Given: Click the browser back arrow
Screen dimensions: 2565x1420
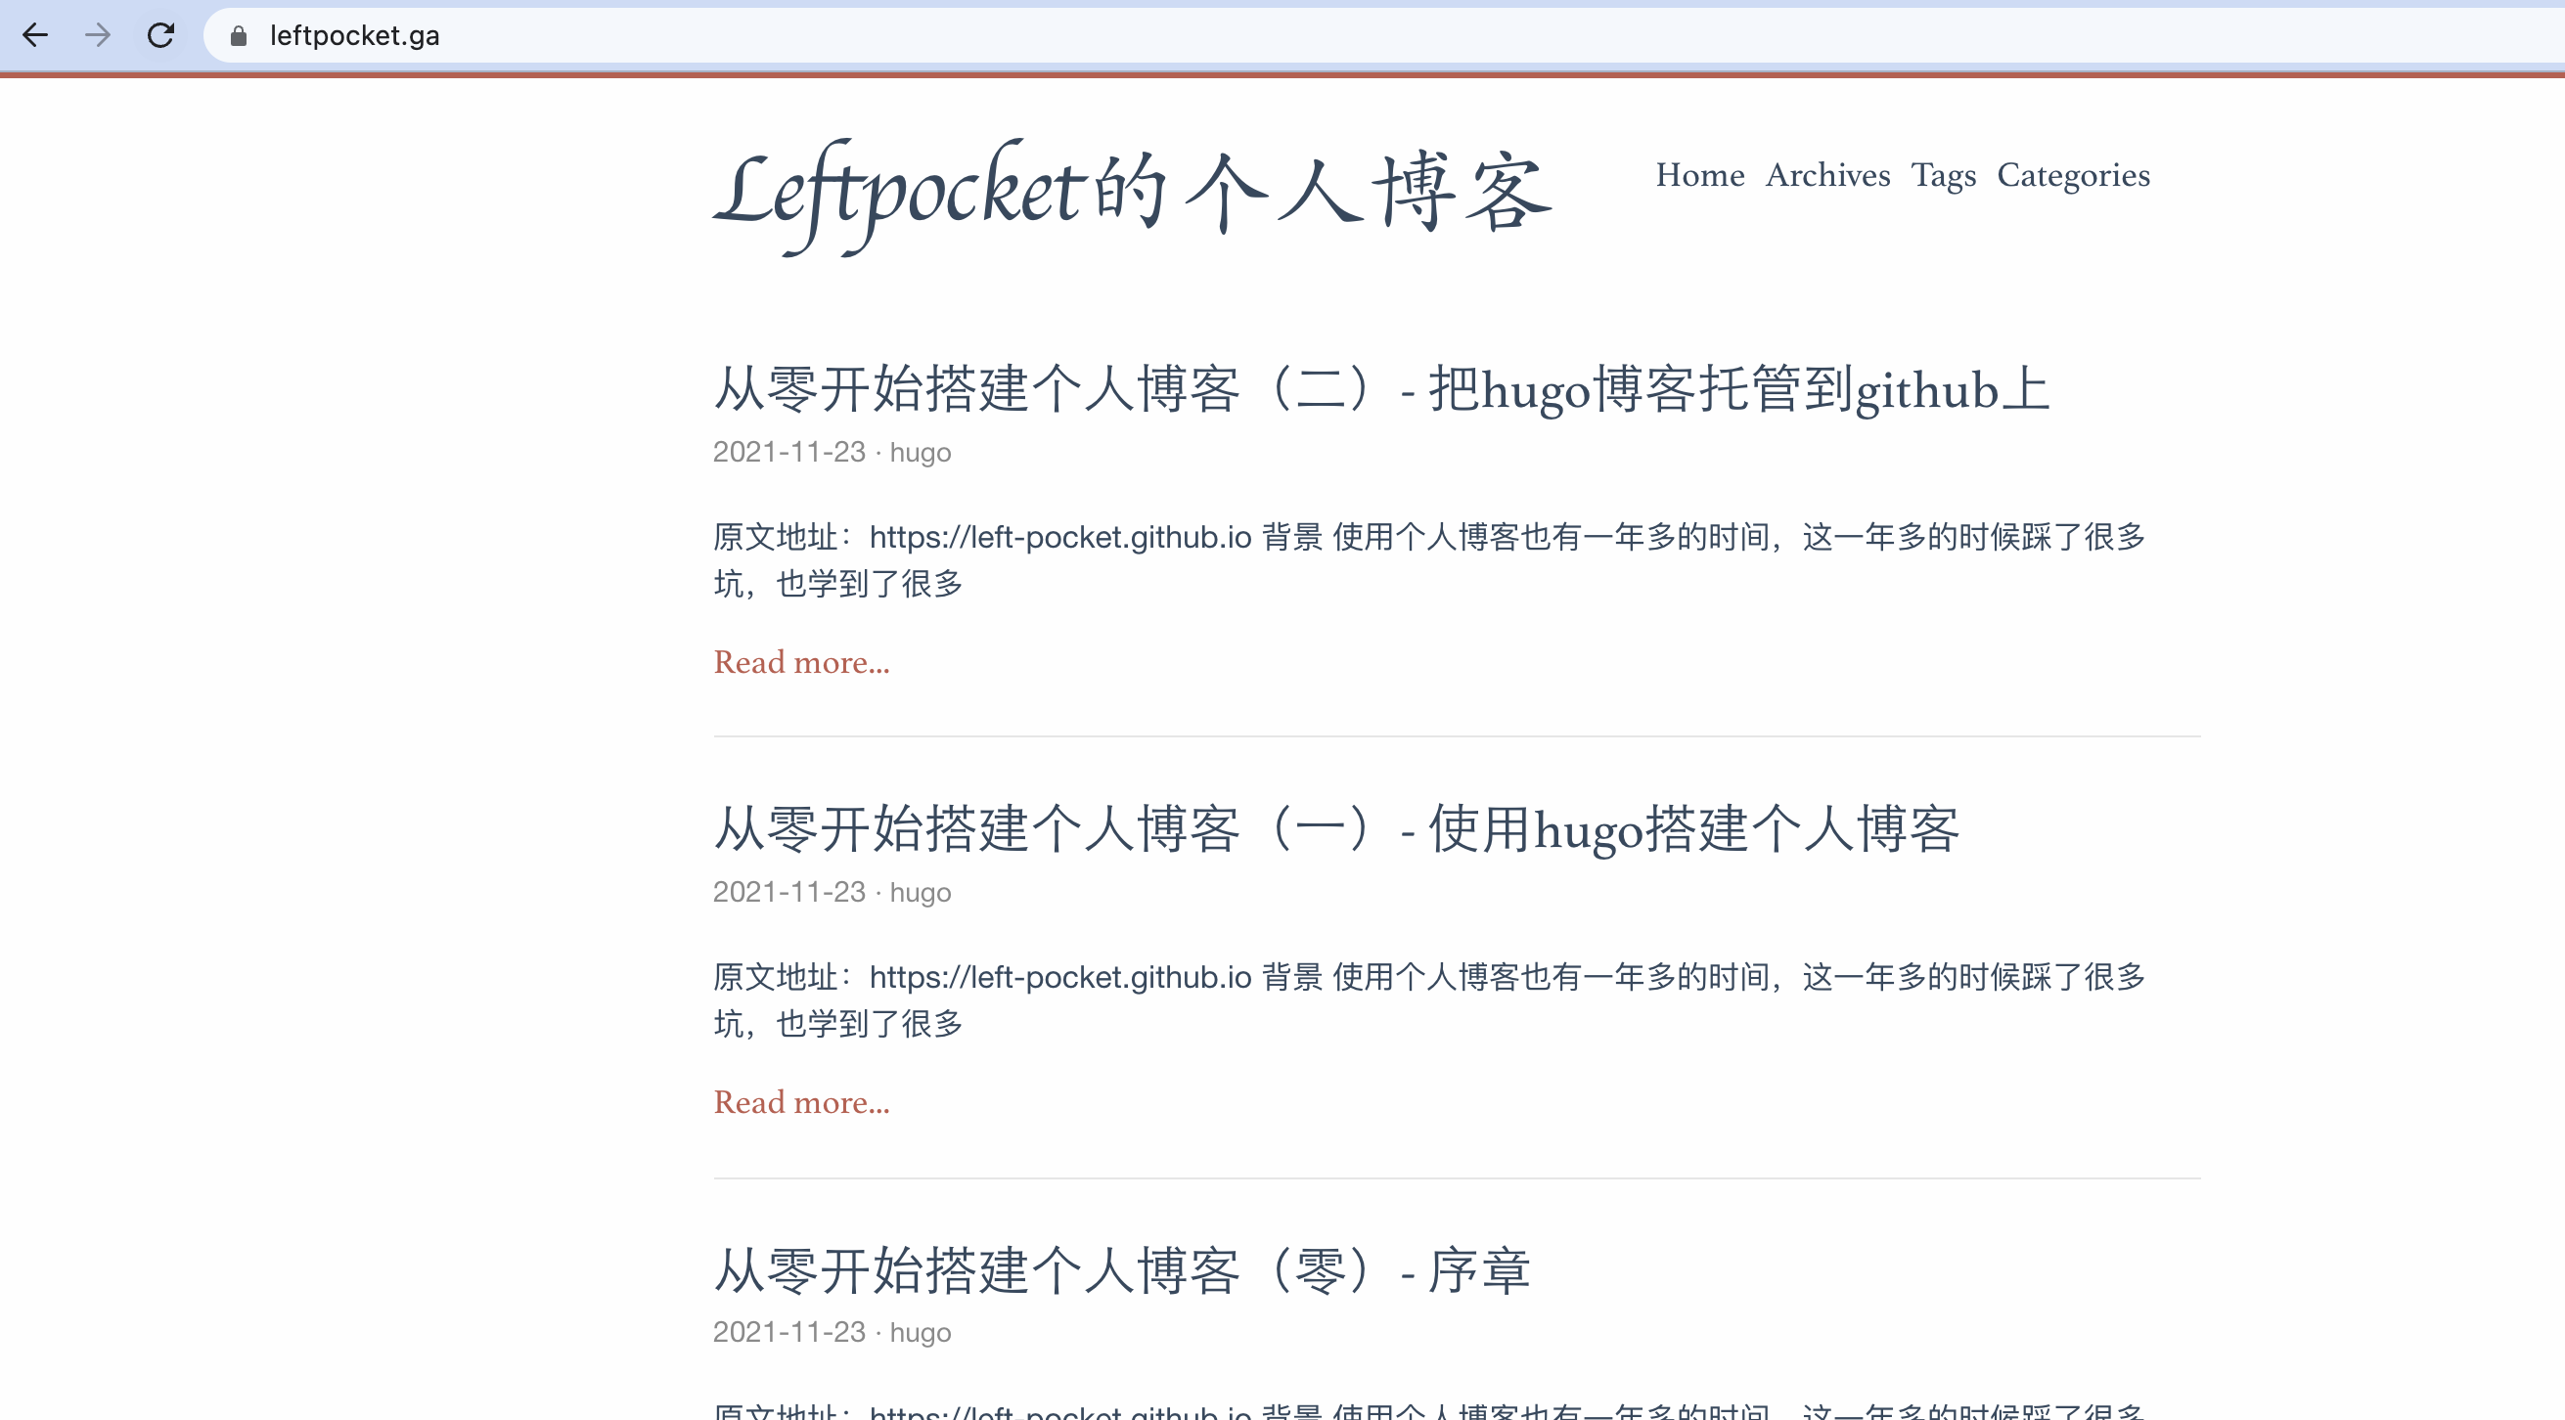Looking at the screenshot, I should [x=36, y=36].
